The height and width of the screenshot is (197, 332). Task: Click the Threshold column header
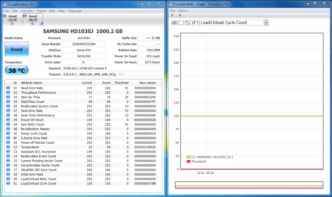(x=121, y=83)
